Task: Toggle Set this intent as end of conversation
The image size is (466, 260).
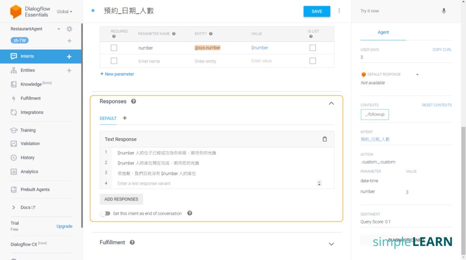Action: pos(105,213)
